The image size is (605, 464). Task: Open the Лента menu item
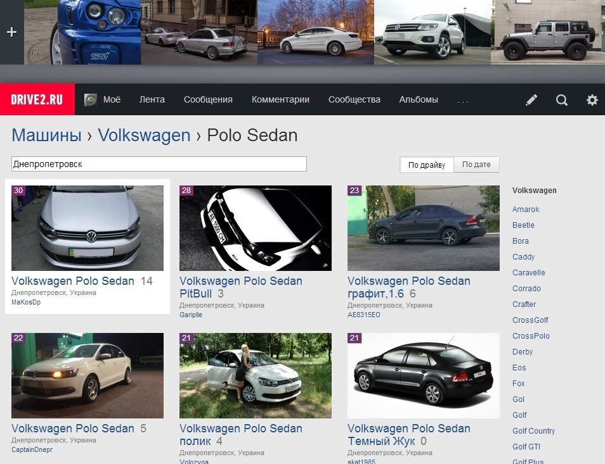point(152,100)
